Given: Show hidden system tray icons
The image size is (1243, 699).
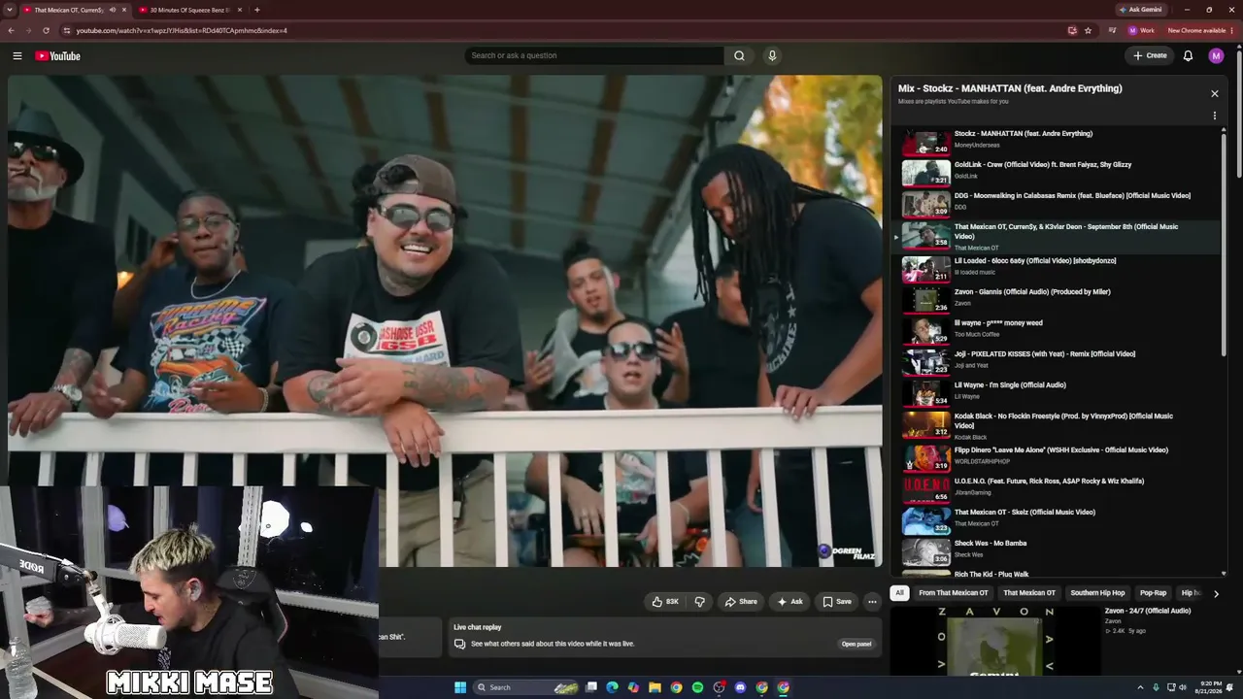Looking at the screenshot, I should click(x=1140, y=687).
